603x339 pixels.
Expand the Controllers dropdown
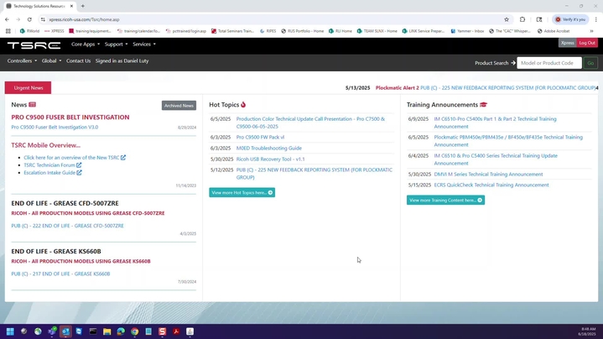22,60
